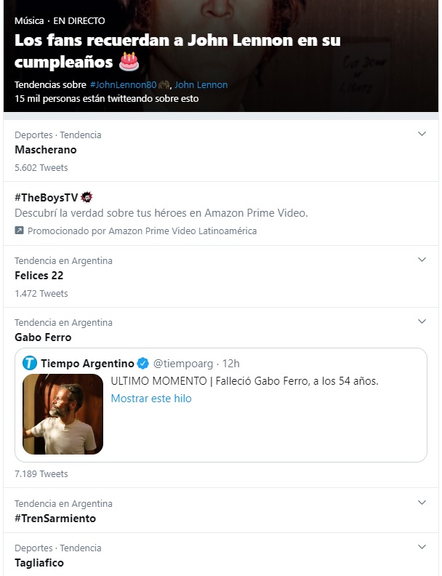Open Tiempo Argentino profile avatar icon
The height and width of the screenshot is (576, 442).
click(31, 363)
